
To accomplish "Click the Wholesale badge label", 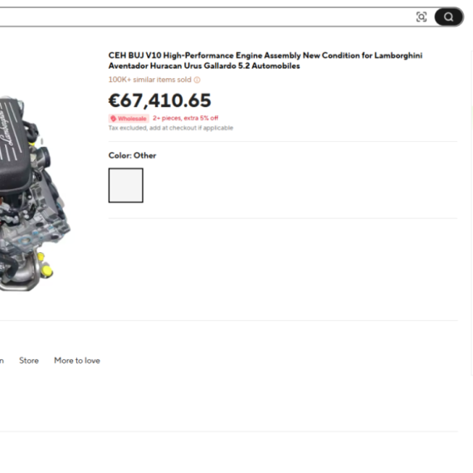I will (129, 119).
